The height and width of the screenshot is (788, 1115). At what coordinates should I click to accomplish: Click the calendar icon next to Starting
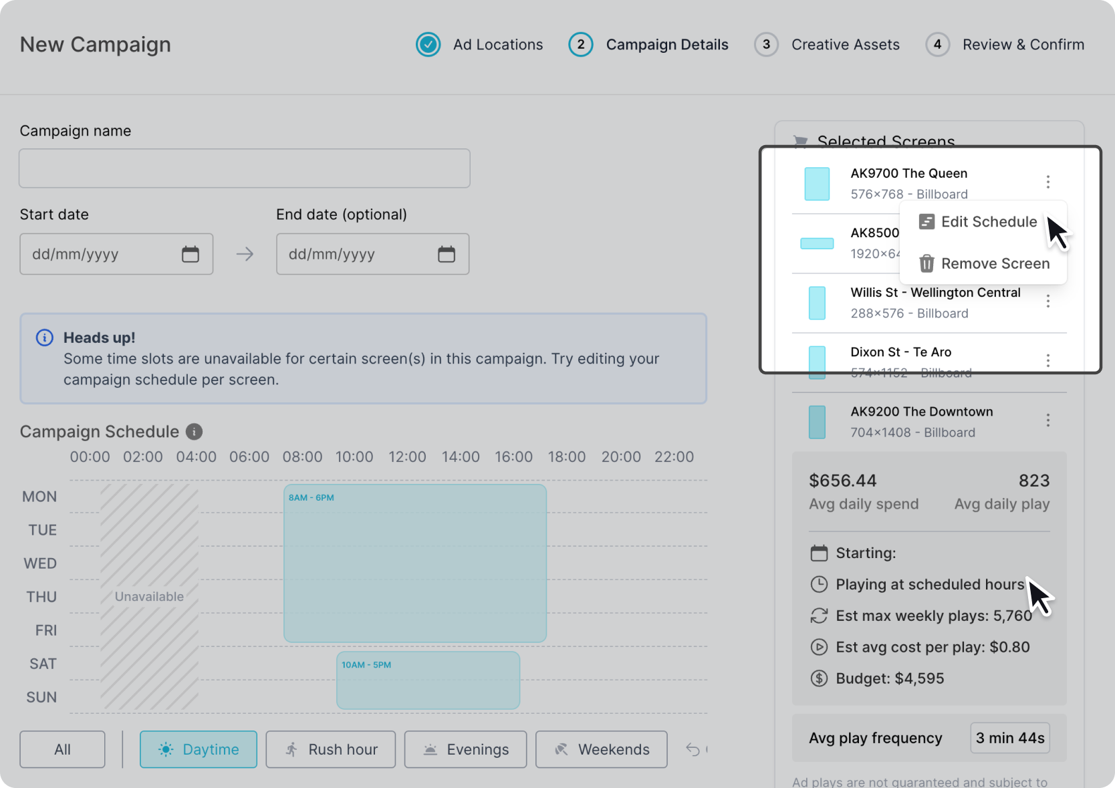[x=819, y=553]
